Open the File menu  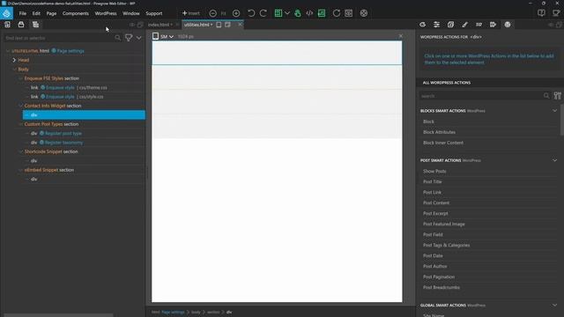pyautogui.click(x=23, y=13)
